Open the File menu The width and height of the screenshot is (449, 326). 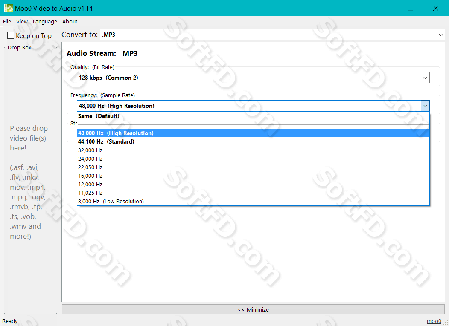point(7,22)
